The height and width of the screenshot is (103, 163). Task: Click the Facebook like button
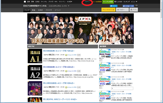click(128, 6)
